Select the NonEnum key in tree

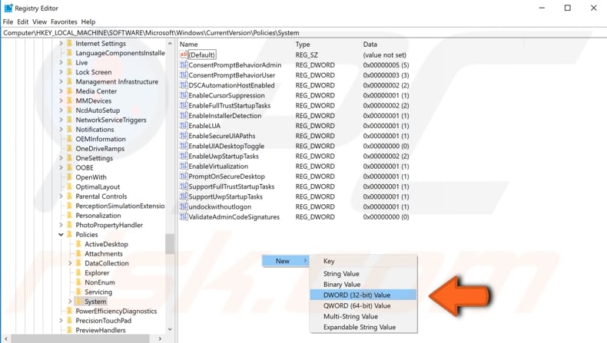coord(99,282)
